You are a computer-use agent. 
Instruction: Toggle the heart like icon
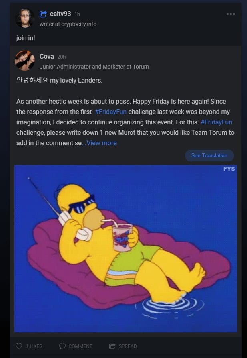[x=19, y=346]
